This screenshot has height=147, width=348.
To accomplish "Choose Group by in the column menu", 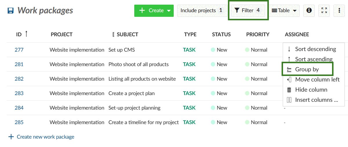I will point(307,69).
